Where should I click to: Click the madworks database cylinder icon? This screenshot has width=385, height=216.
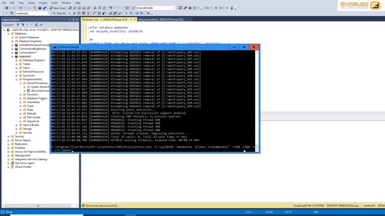pyautogui.click(x=16, y=56)
